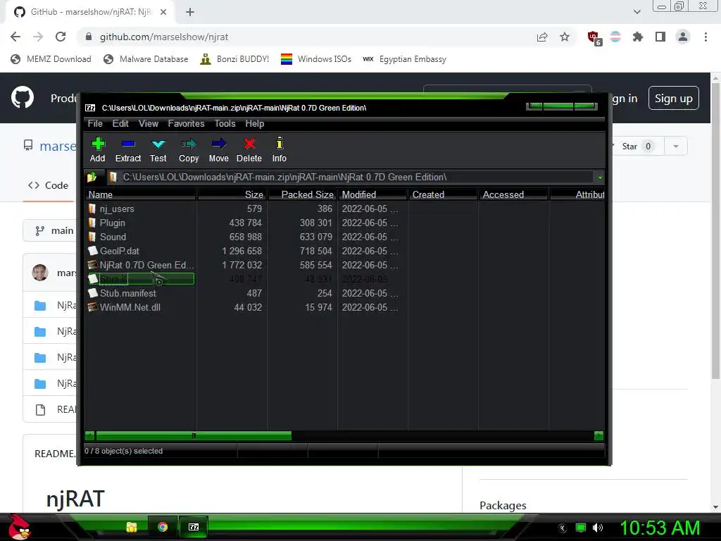Image resolution: width=721 pixels, height=541 pixels.
Task: Sort by the Size column header
Action: (232, 194)
